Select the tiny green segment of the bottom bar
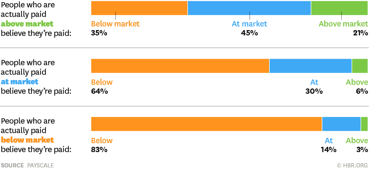This screenshot has height=169, width=369. tap(364, 124)
